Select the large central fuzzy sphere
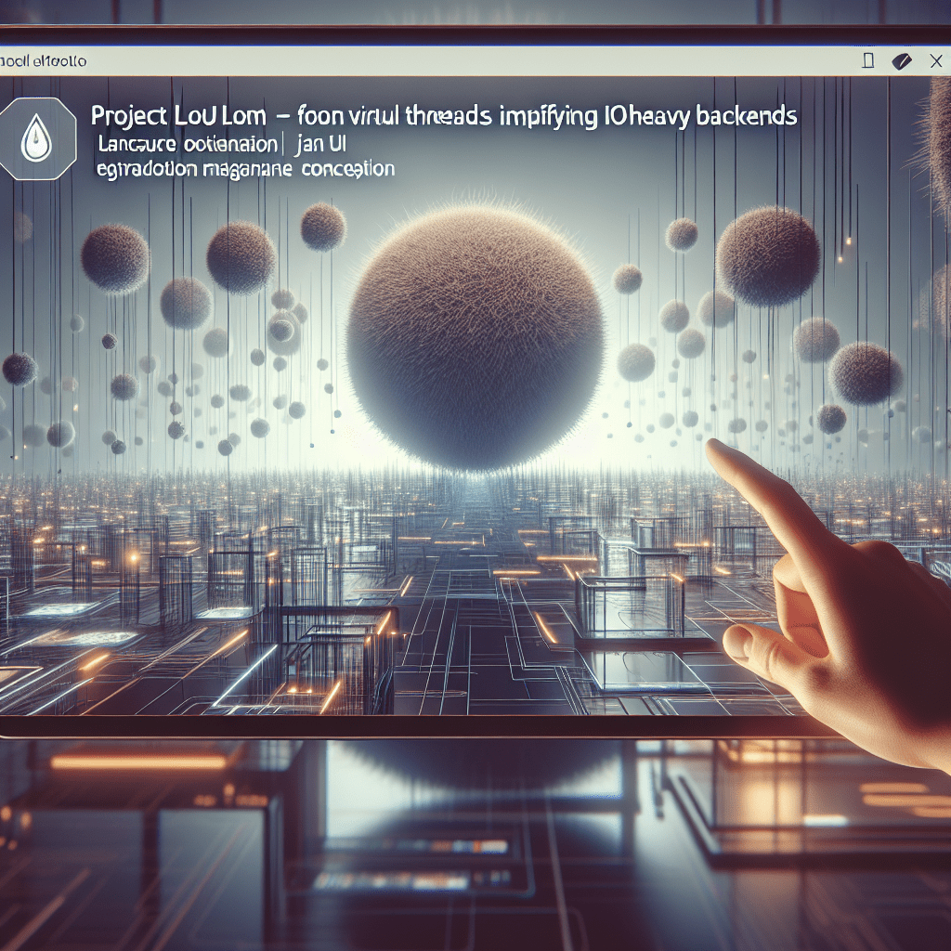Image resolution: width=951 pixels, height=951 pixels. tap(475, 338)
